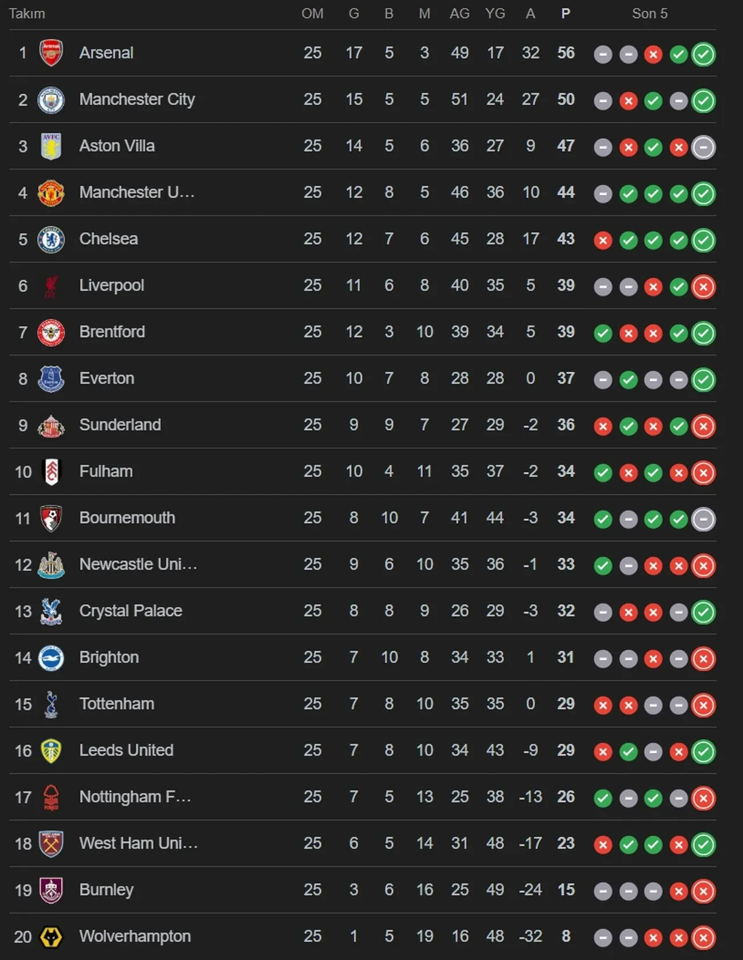Click the Brighton club crest
Viewport: 743px width, 960px height.
pos(51,658)
